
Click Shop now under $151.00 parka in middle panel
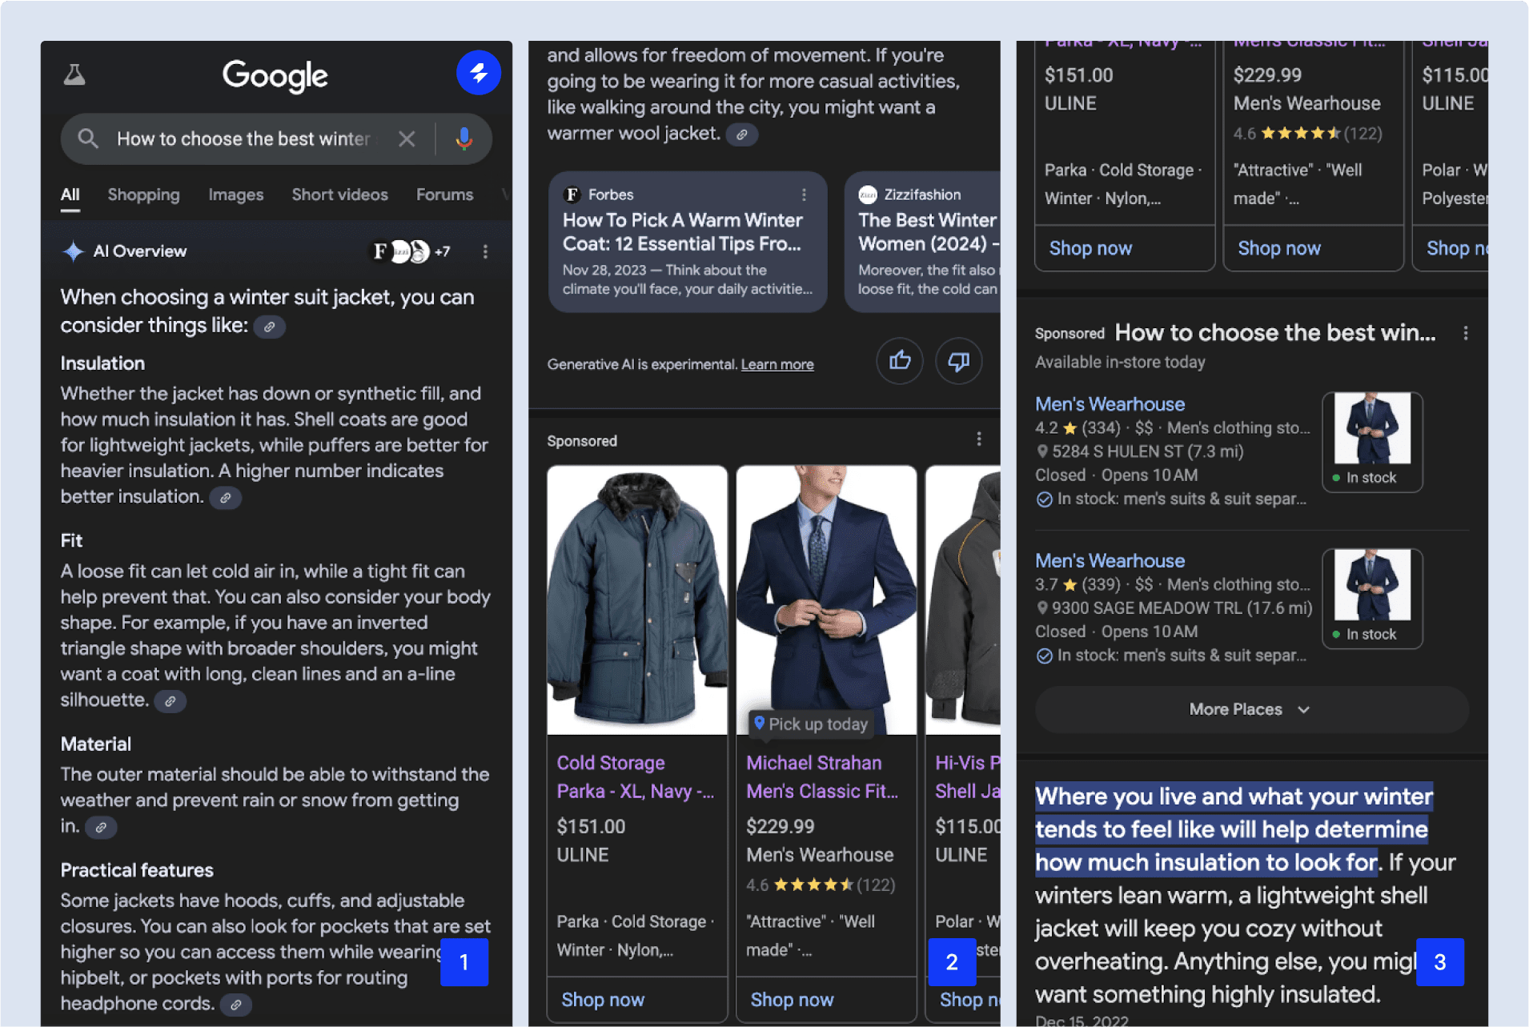pos(603,1000)
